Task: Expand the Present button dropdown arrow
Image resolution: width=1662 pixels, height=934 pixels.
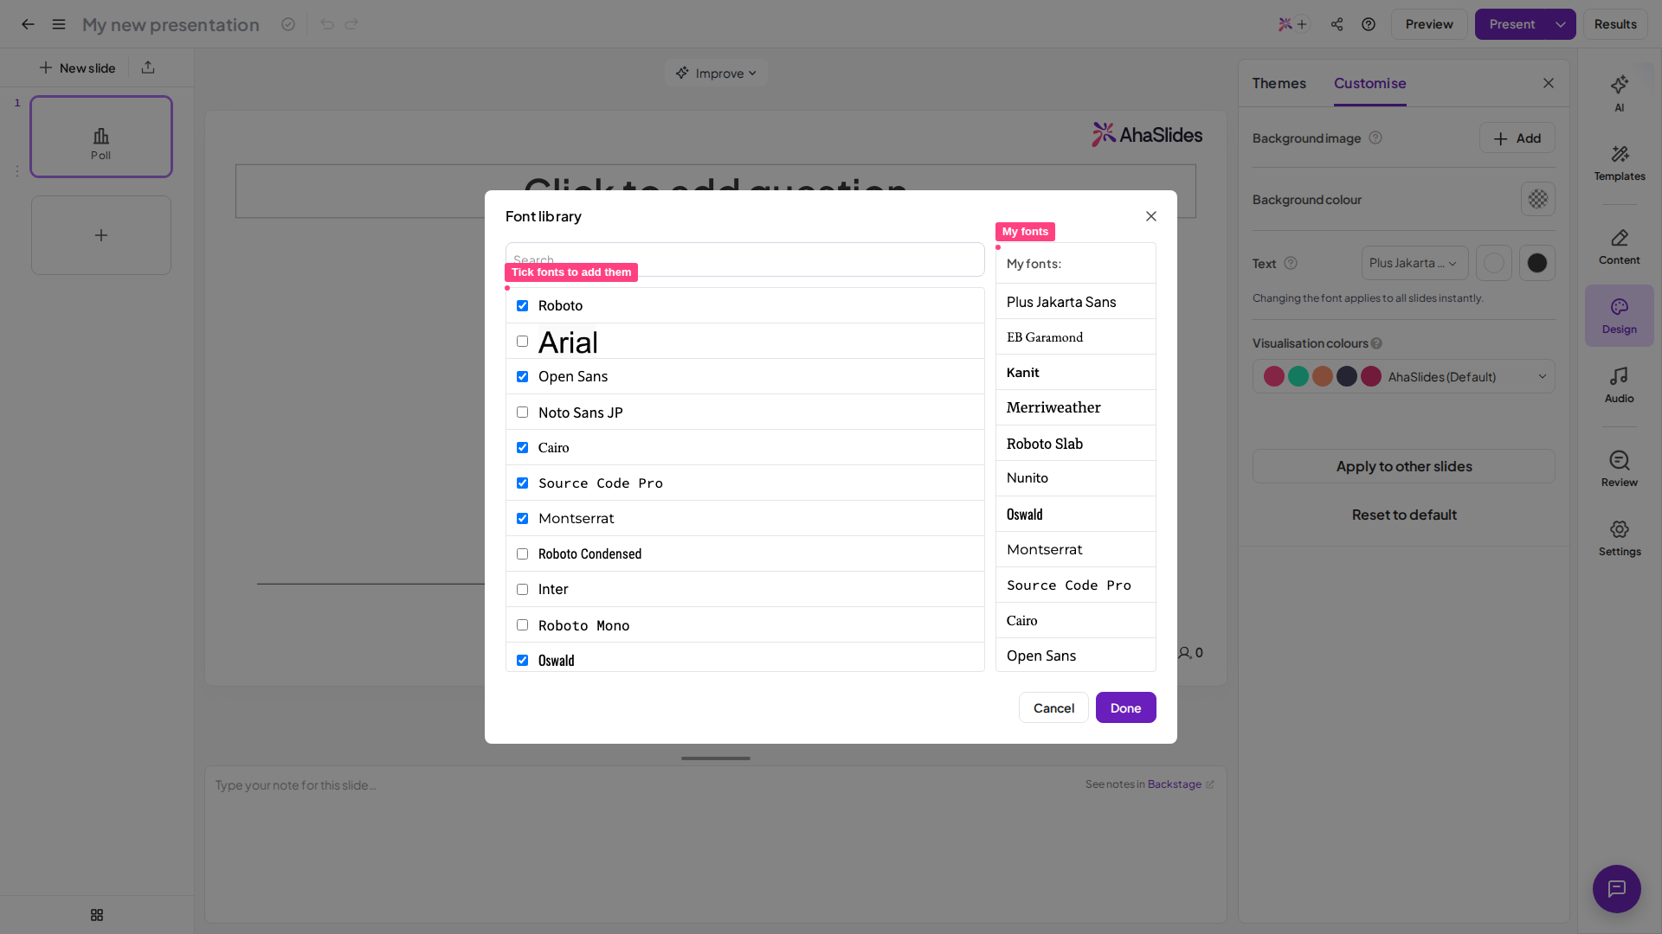Action: [x=1560, y=24]
